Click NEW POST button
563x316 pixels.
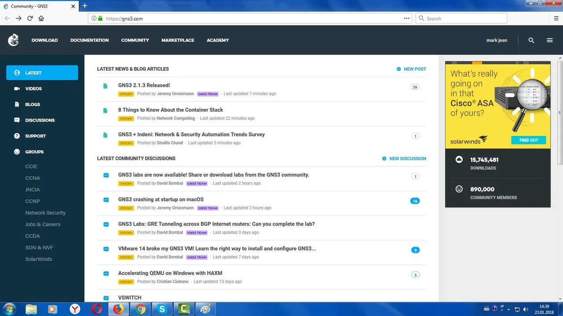pos(411,69)
